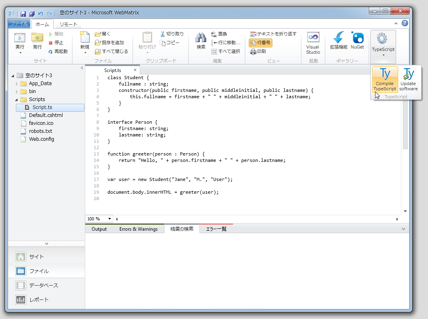Open Help with question mark icon
Image resolution: width=428 pixels, height=319 pixels.
(x=405, y=23)
